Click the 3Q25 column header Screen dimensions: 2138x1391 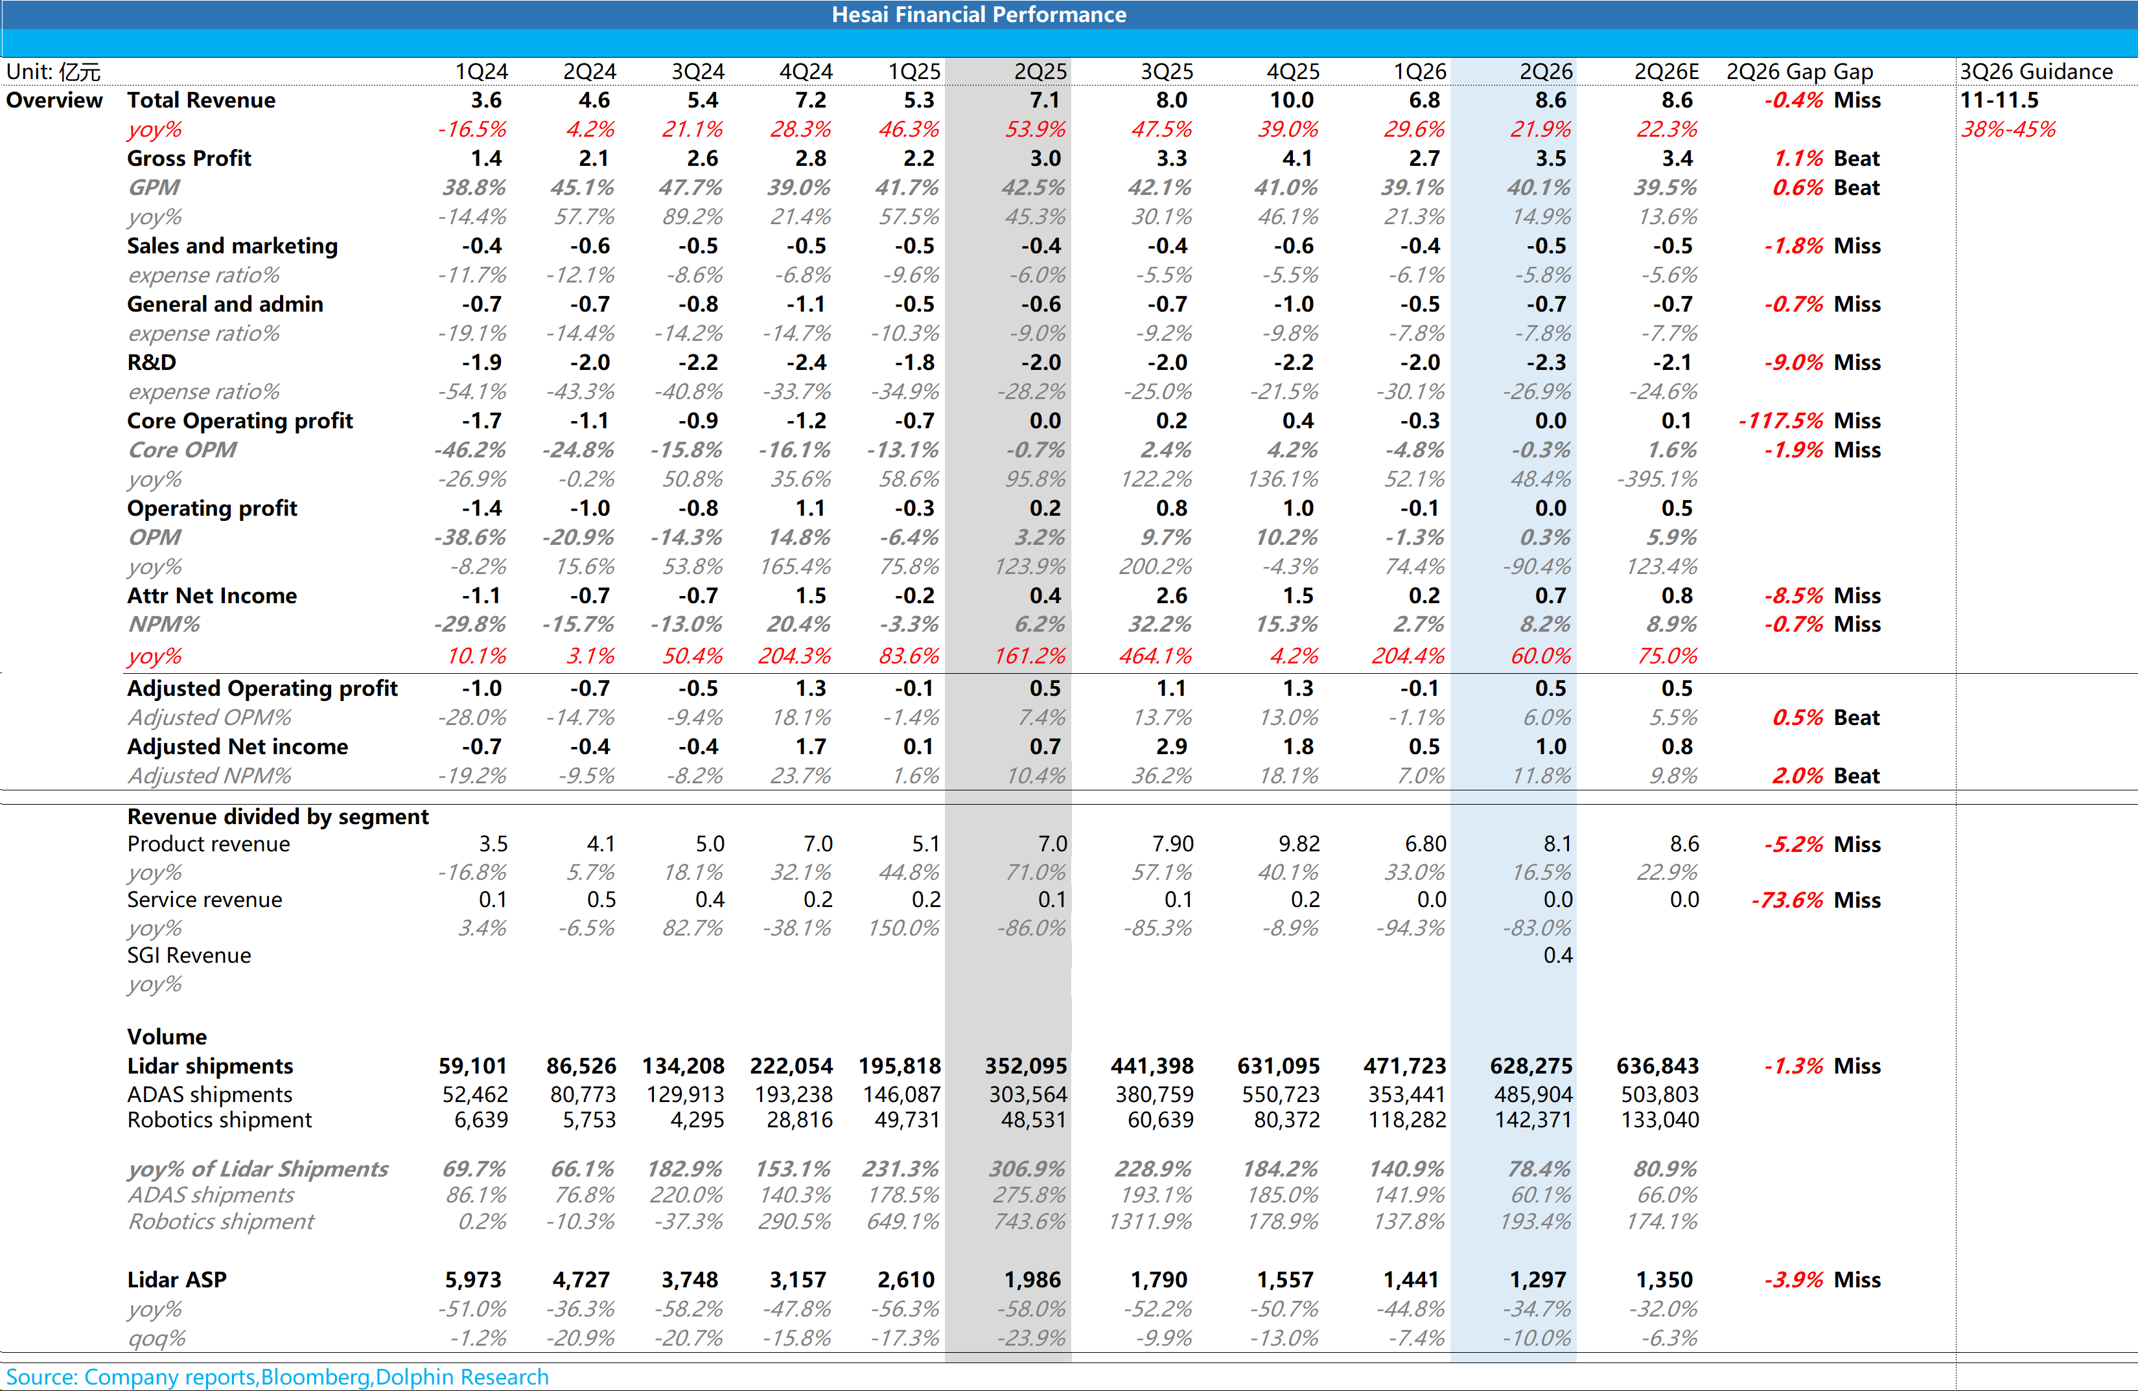tap(1167, 72)
